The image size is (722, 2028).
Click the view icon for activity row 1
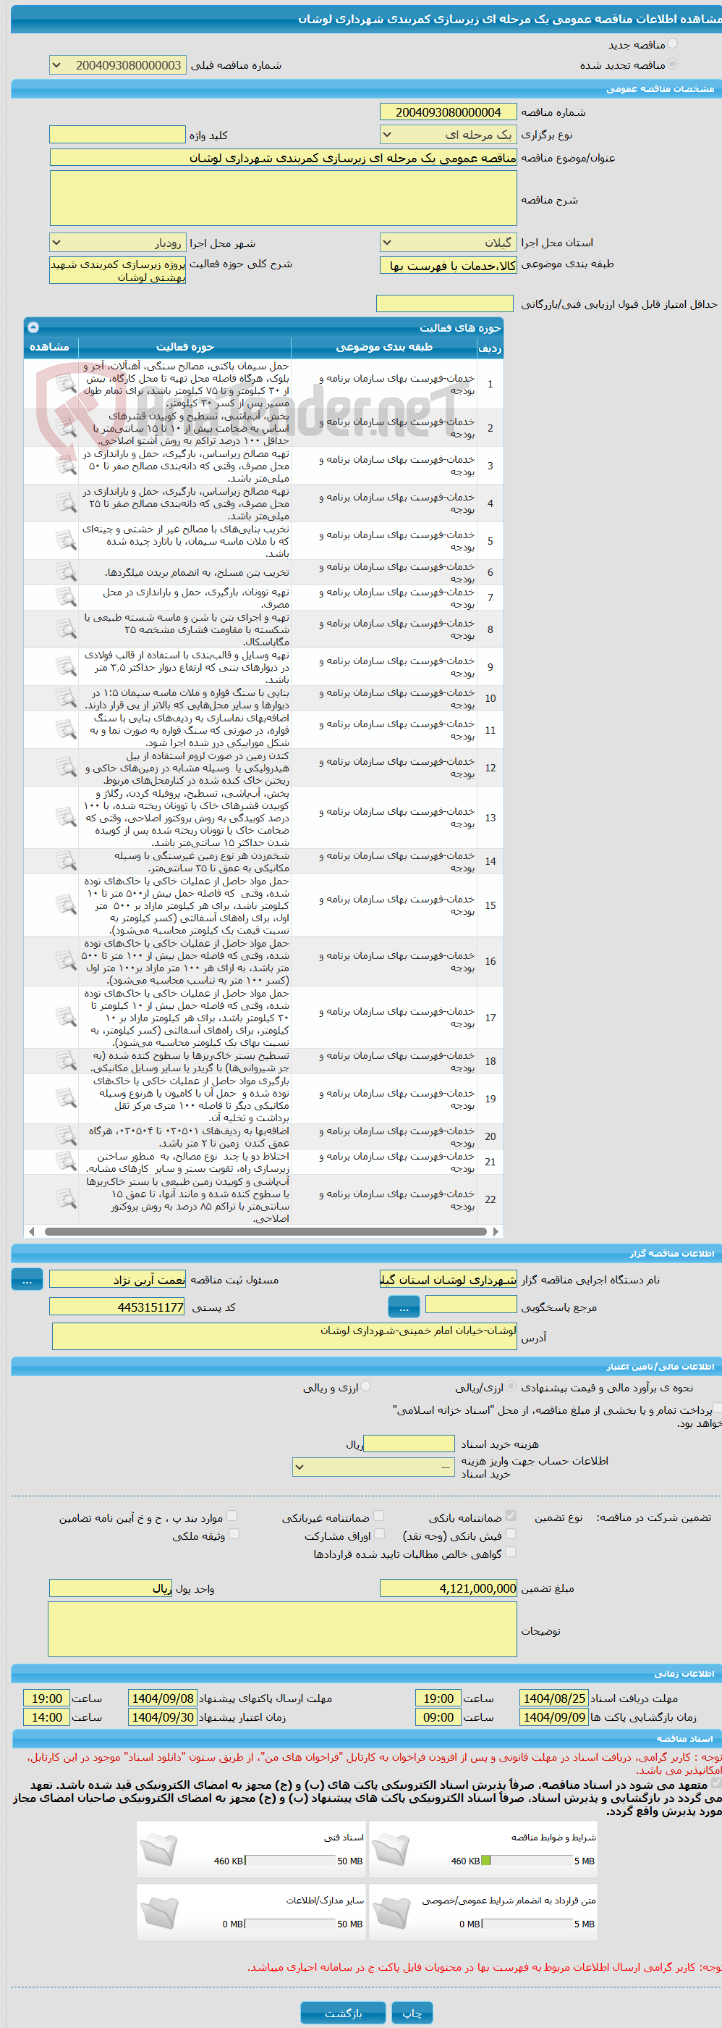(65, 383)
